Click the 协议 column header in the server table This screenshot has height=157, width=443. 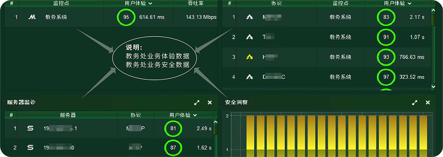[x=136, y=115]
